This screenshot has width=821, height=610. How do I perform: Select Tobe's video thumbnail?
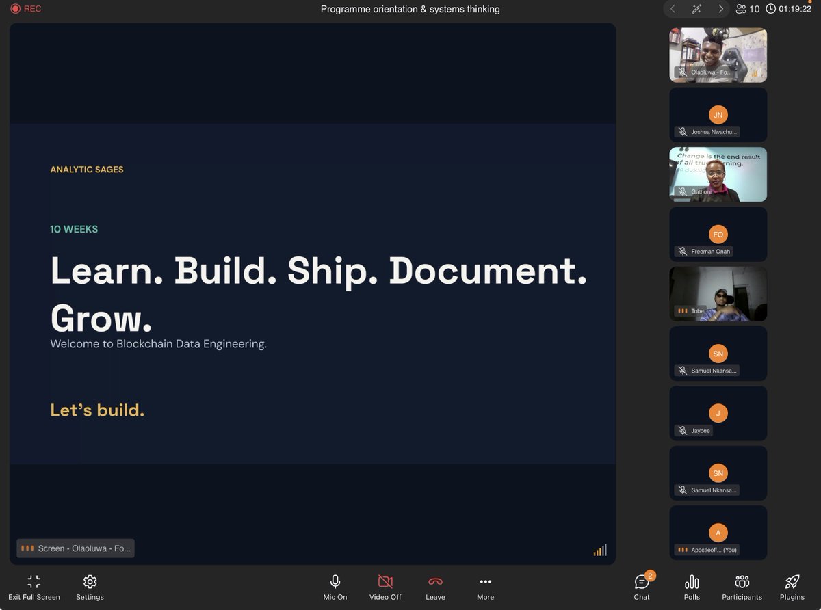718,293
